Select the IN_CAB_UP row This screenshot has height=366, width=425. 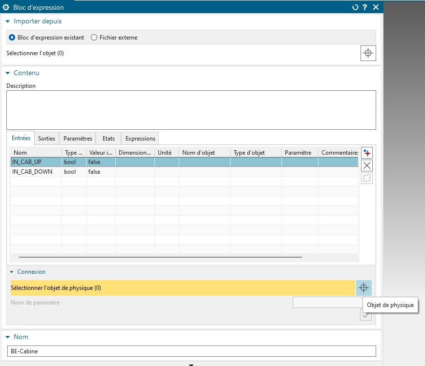[184, 162]
